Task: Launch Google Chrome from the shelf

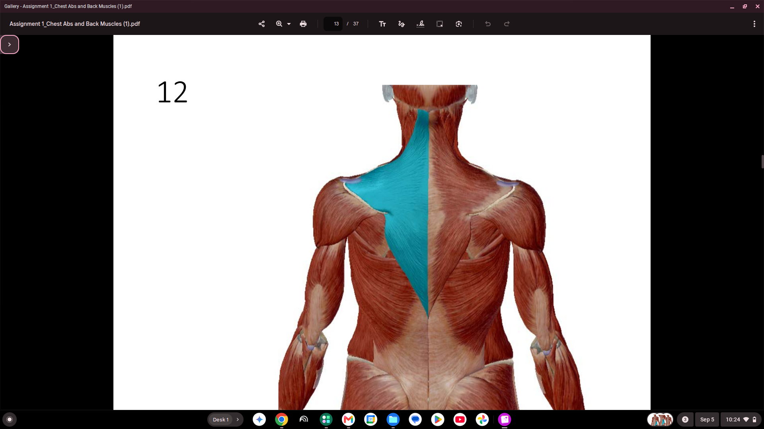Action: click(282, 419)
